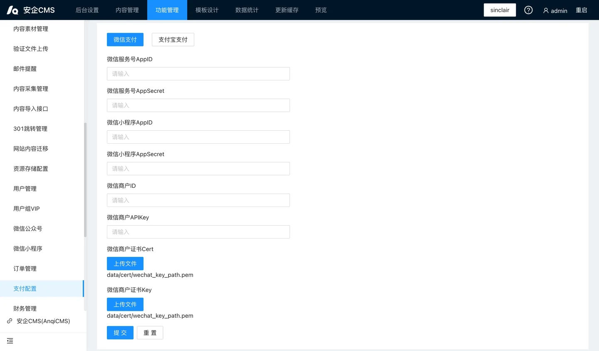The image size is (599, 351).
Task: Focus the 微信商户APIKey input
Action: coord(198,232)
